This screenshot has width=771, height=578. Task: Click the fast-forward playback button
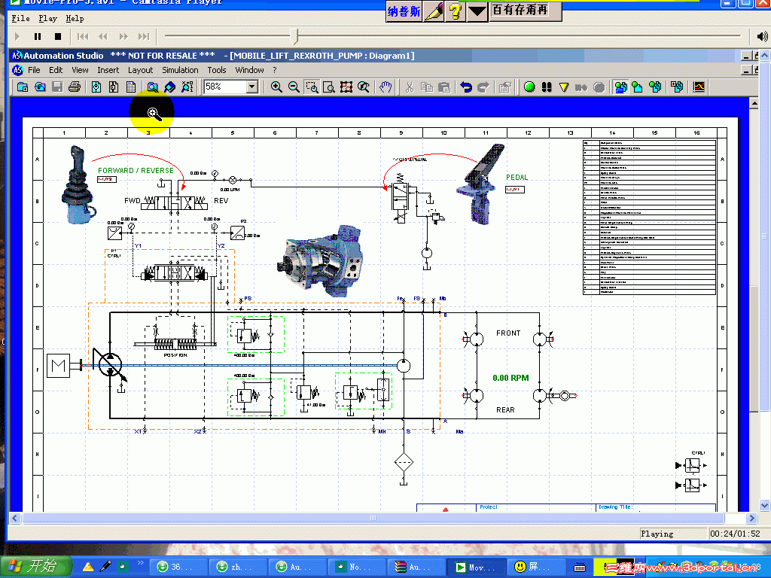point(123,36)
